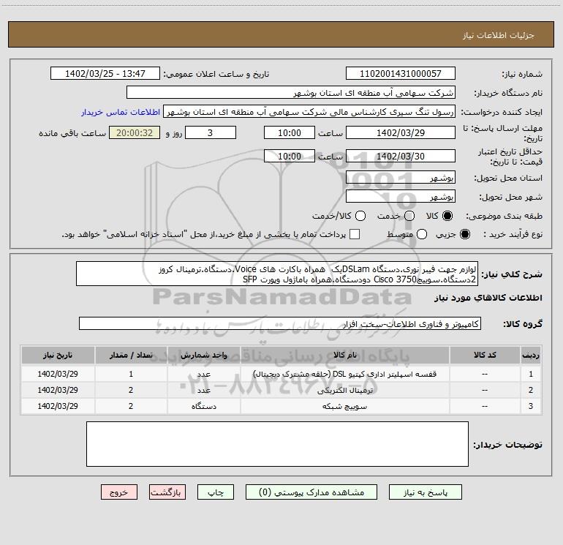Image resolution: width=563 pixels, height=545 pixels.
Task: Click the نام کالا column header
Action: 344,356
